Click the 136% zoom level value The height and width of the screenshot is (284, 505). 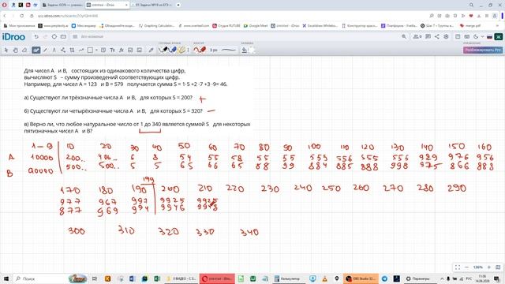coord(477,267)
